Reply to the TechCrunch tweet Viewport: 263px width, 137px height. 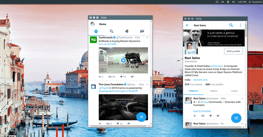tap(100, 77)
